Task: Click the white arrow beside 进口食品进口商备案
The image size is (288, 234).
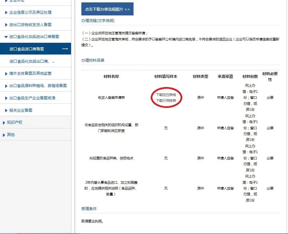Action: click(65, 49)
